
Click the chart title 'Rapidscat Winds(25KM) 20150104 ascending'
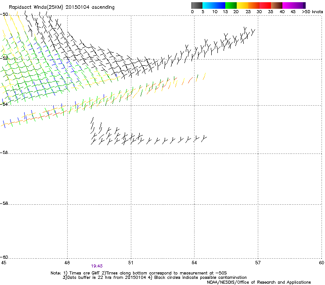point(61,7)
